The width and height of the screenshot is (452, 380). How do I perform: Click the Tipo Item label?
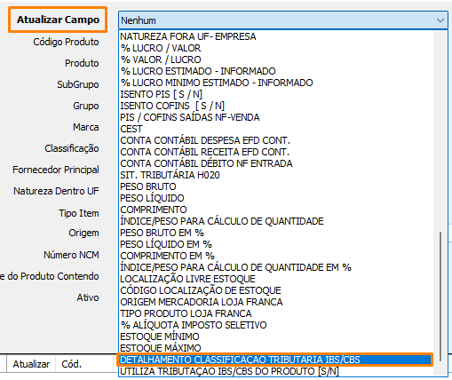pyautogui.click(x=79, y=213)
